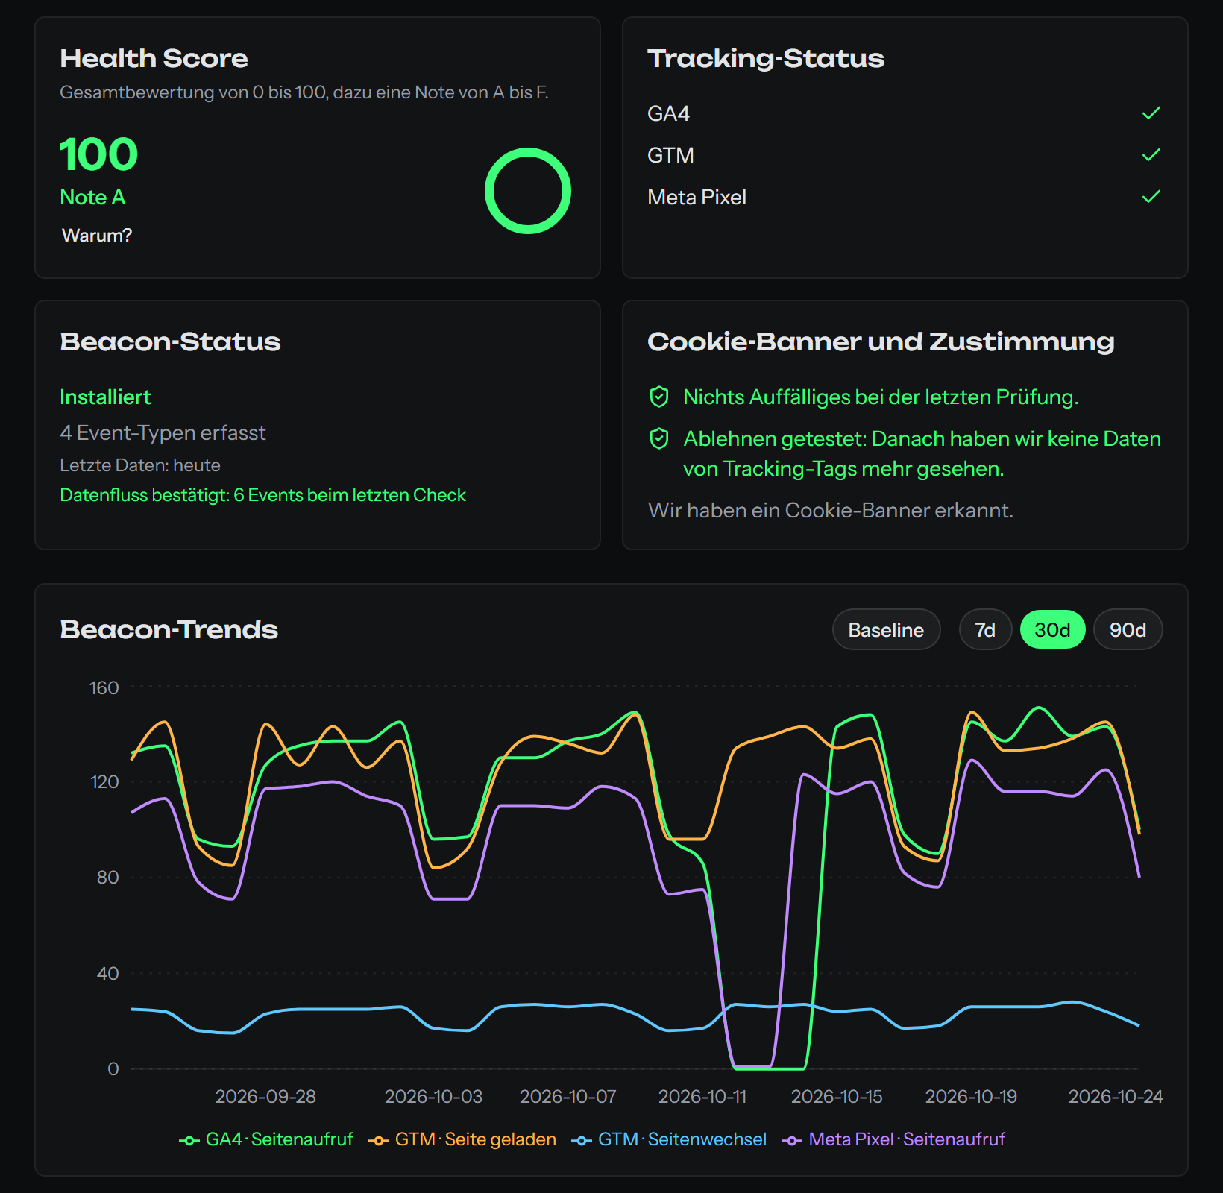Select the 7d time range
1223x1193 pixels.
pos(985,629)
